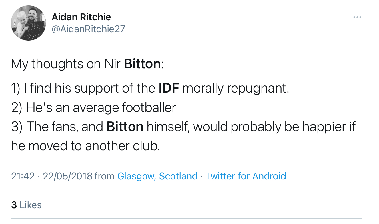Click the @AidanRitchie27 handle

(x=88, y=29)
